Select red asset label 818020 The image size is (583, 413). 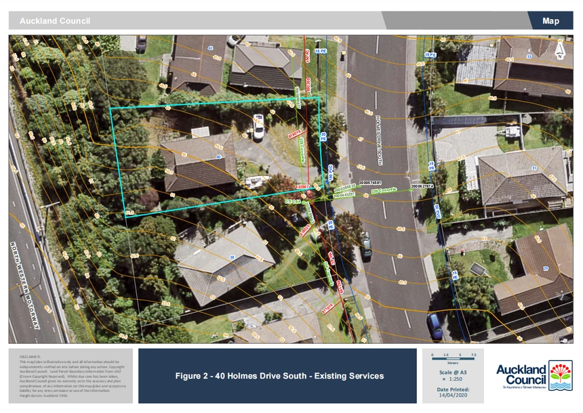click(x=305, y=230)
